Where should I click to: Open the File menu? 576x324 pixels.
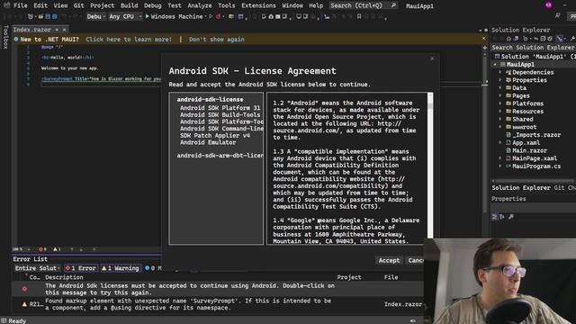[x=20, y=5]
